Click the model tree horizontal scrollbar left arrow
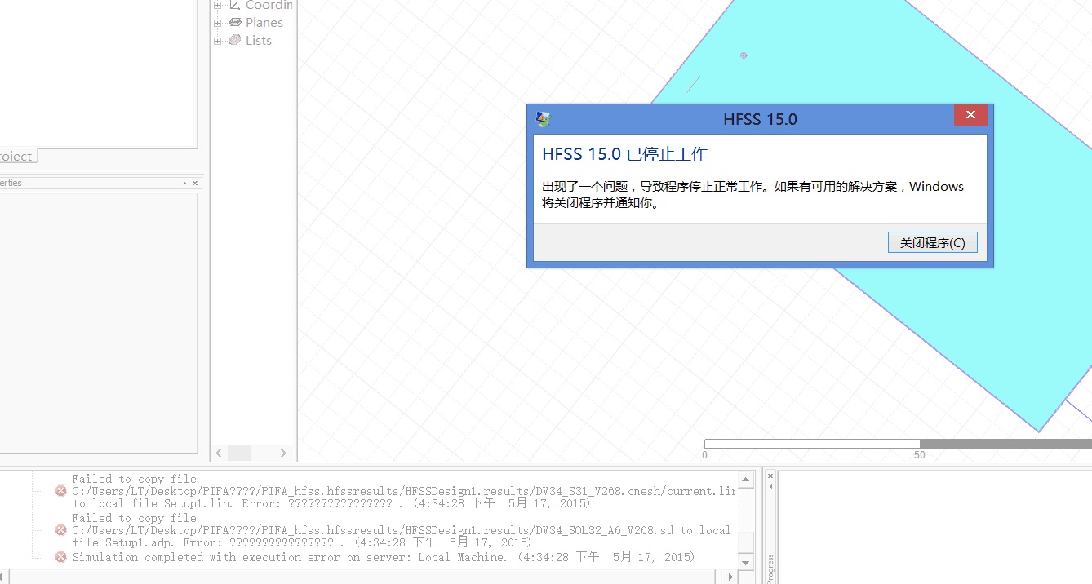The image size is (1092, 584). pos(219,453)
